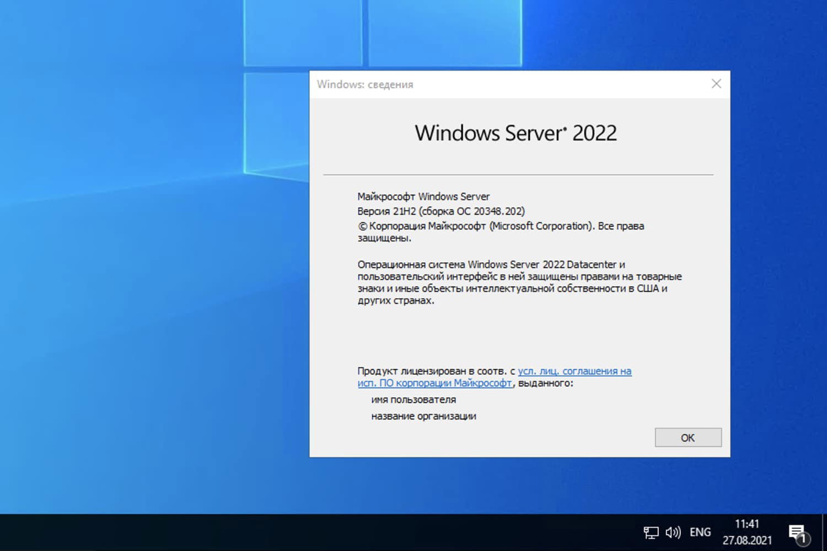This screenshot has width=827, height=551.
Task: Click the ENG language indicator
Action: 700,532
